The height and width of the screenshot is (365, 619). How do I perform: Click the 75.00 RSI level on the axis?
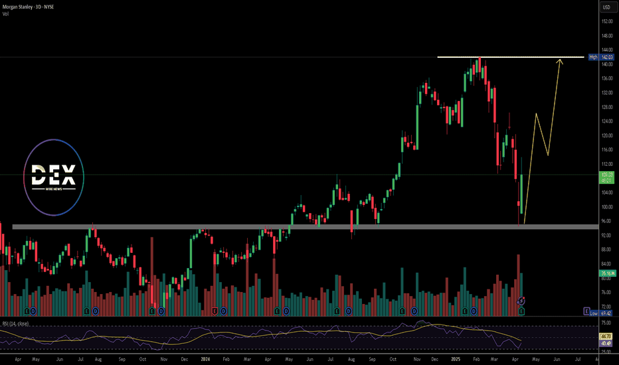click(606, 323)
